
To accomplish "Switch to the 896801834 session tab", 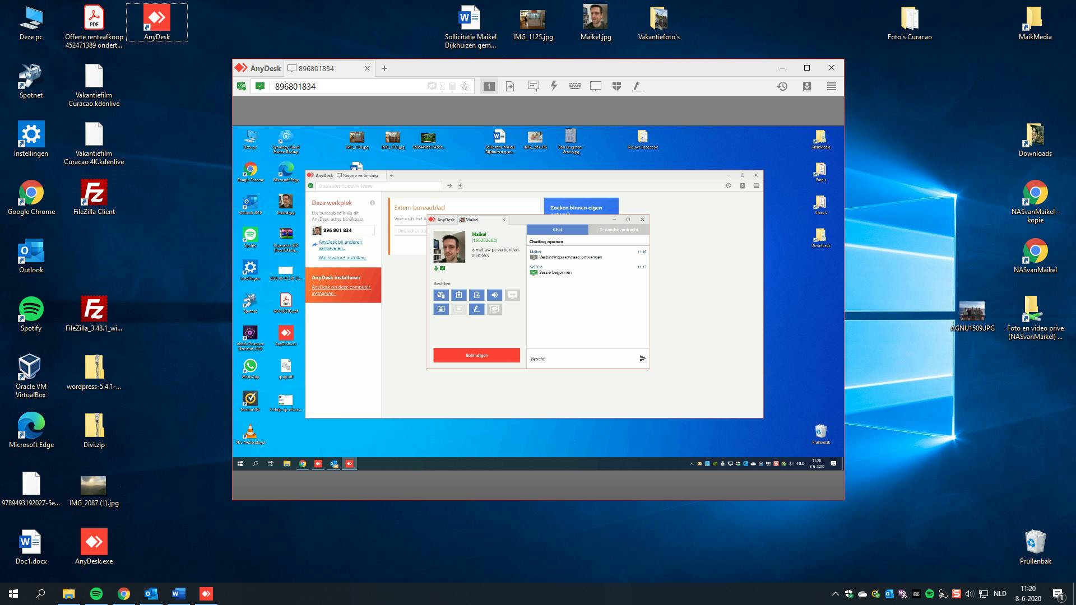I will [x=317, y=68].
